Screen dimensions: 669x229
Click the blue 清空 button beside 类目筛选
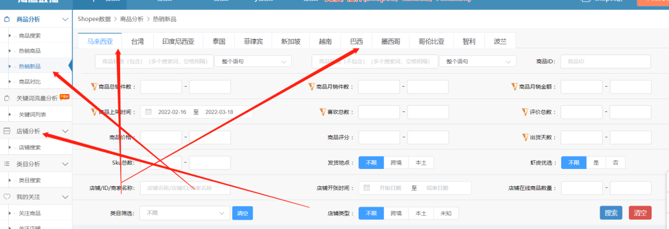(242, 213)
